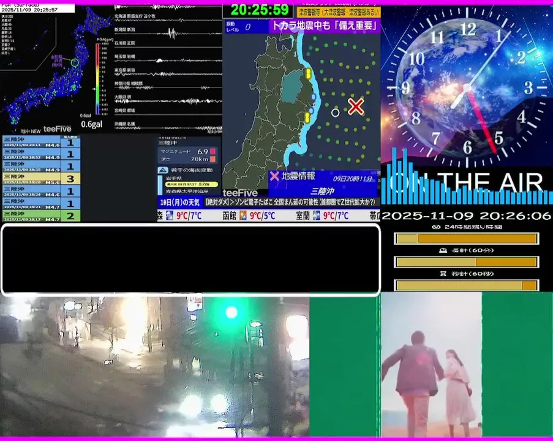
Task: Click the weather icon beside 9℃/7℃ for 森
Action: 170,216
